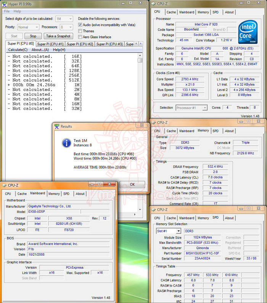Open the Priority dropdown

coord(28,27)
